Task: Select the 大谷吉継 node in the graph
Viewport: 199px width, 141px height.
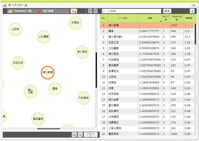Action: (x=83, y=98)
